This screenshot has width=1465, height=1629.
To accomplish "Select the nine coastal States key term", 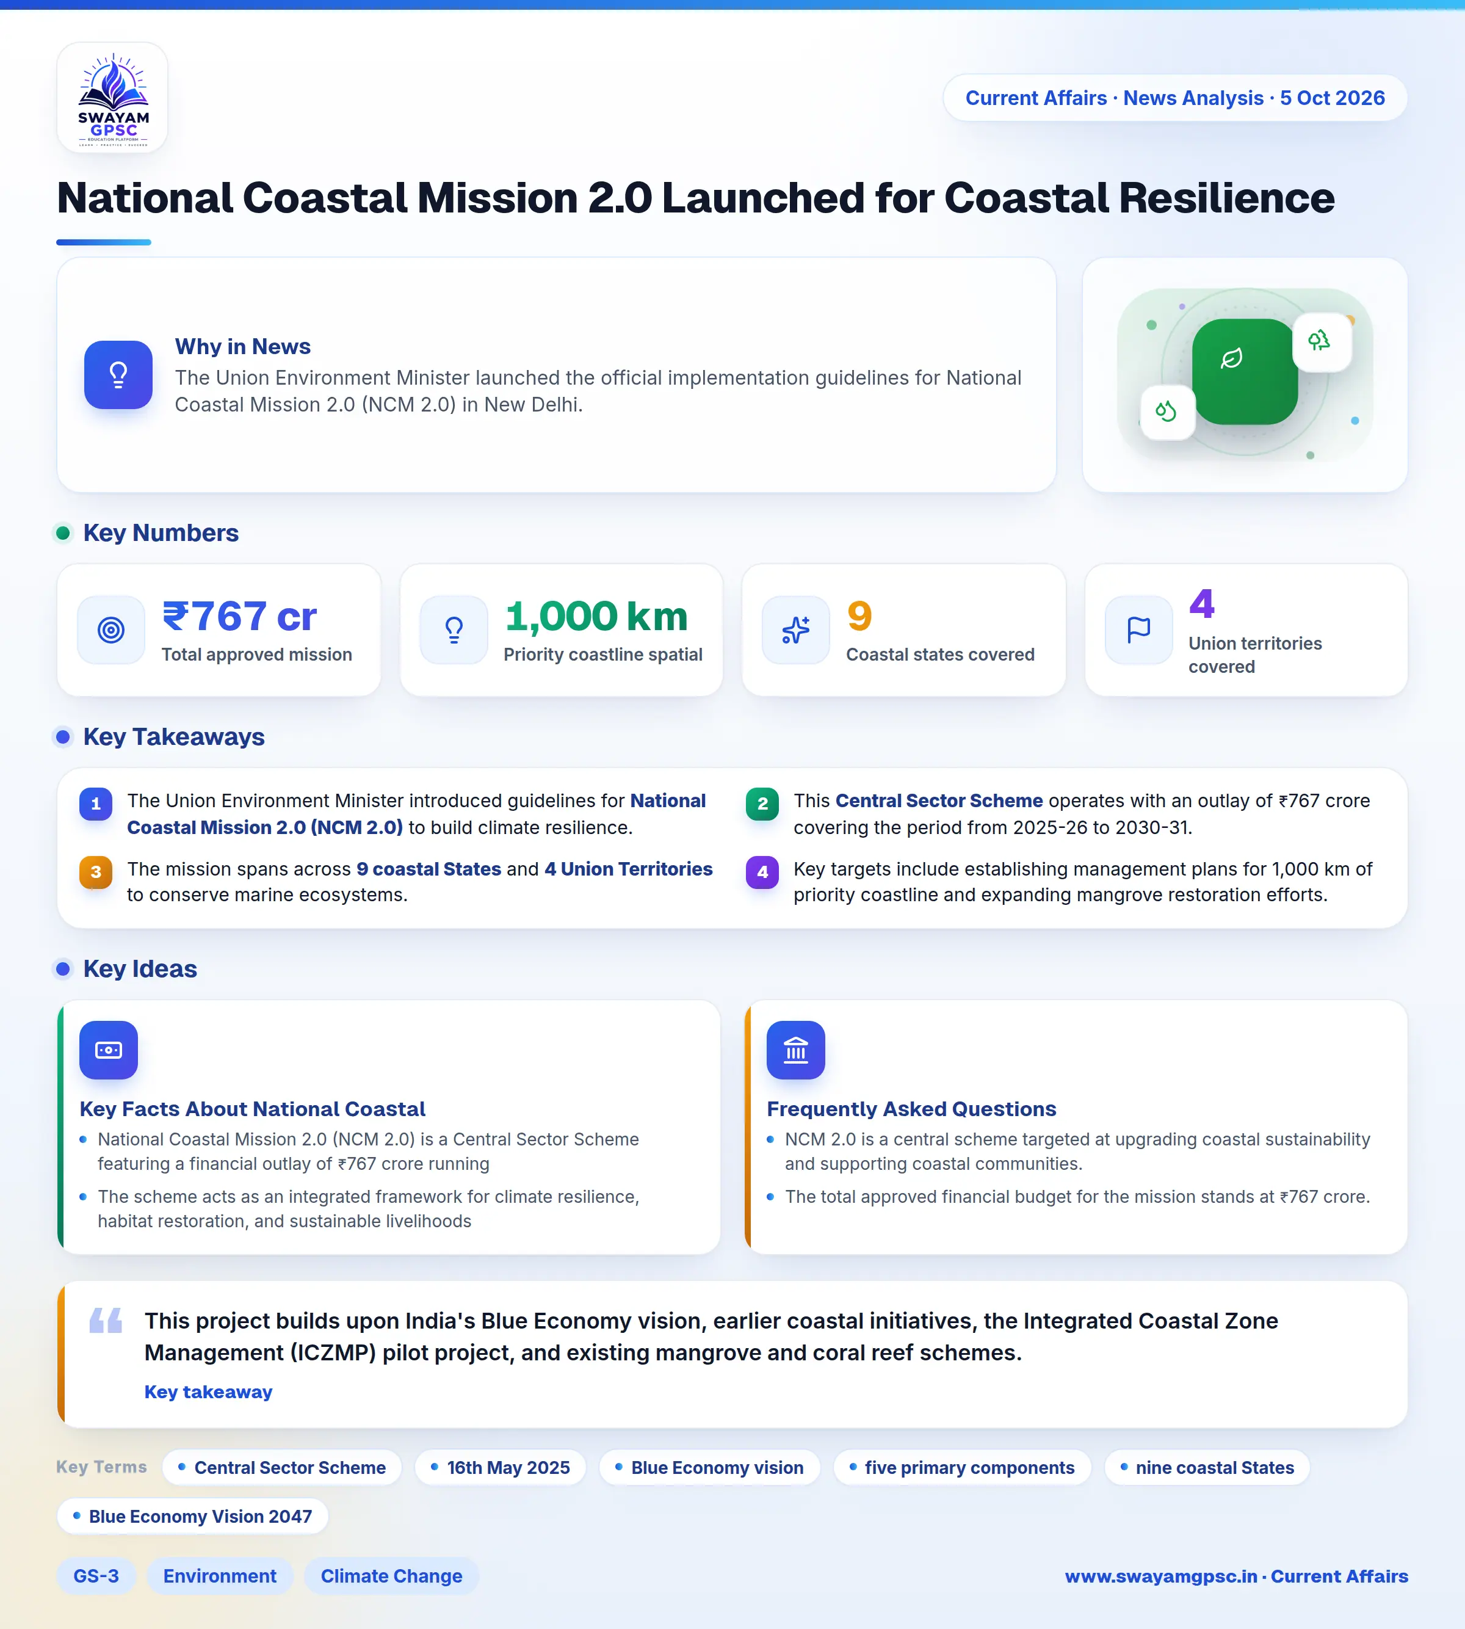I will [x=1207, y=1467].
